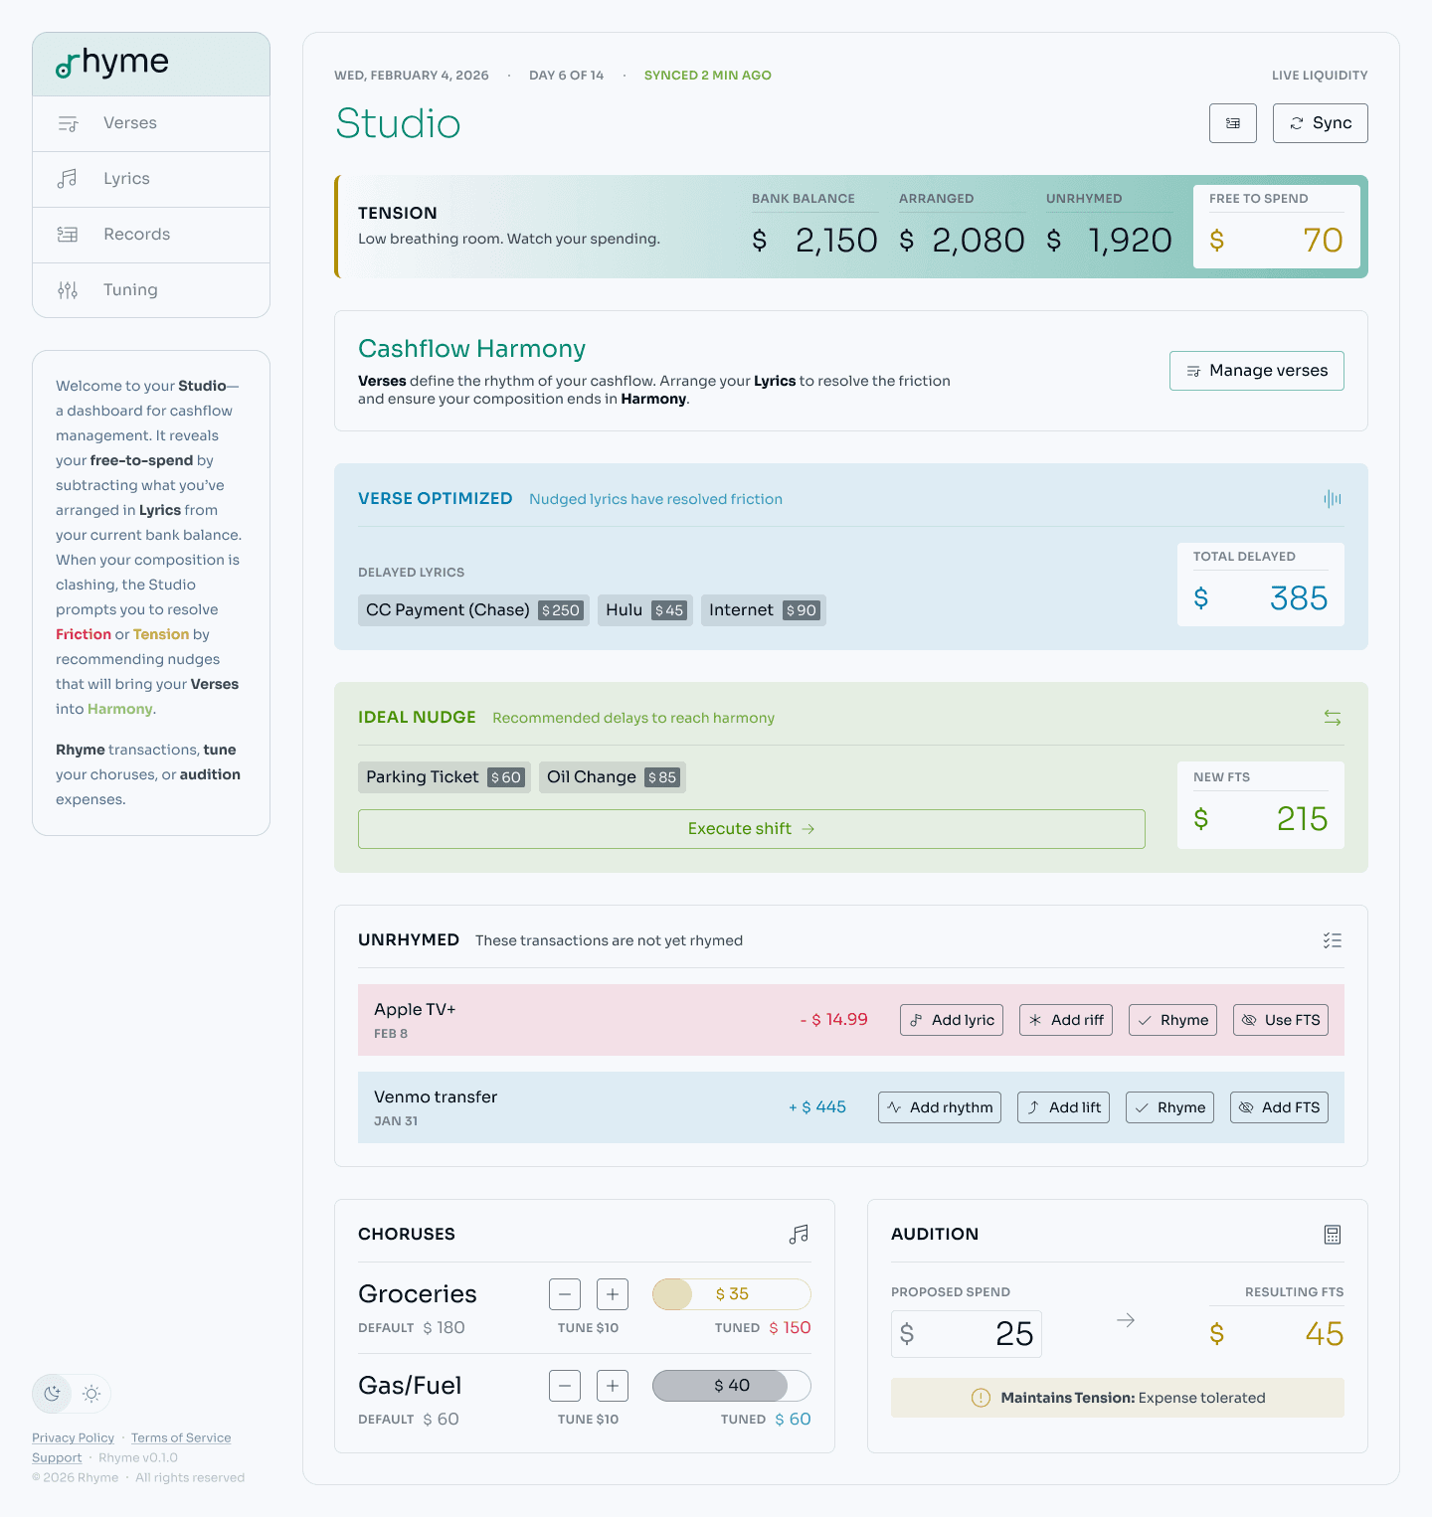This screenshot has height=1517, width=1432.
Task: Click the records icon button beside Sync
Action: pyautogui.click(x=1233, y=123)
